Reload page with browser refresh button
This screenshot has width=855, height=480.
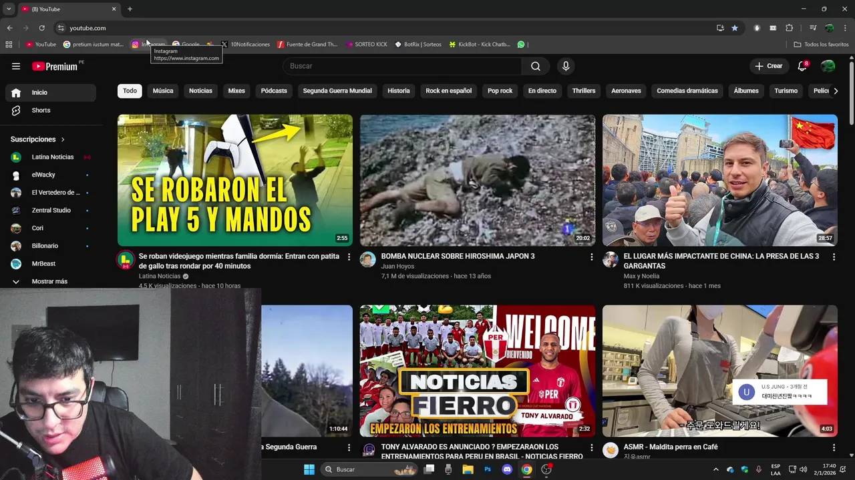tap(41, 28)
